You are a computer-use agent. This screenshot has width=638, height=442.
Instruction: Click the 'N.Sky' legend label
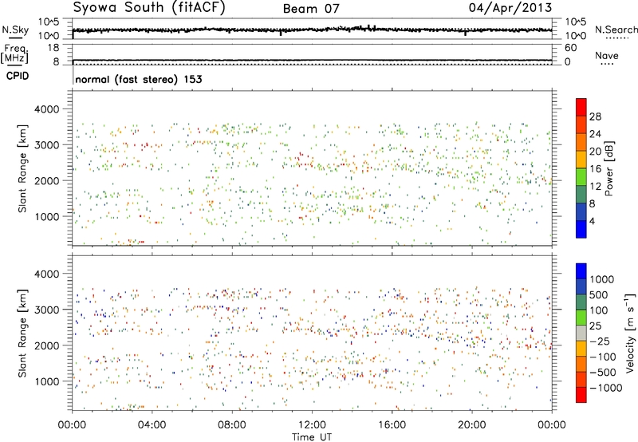point(15,30)
